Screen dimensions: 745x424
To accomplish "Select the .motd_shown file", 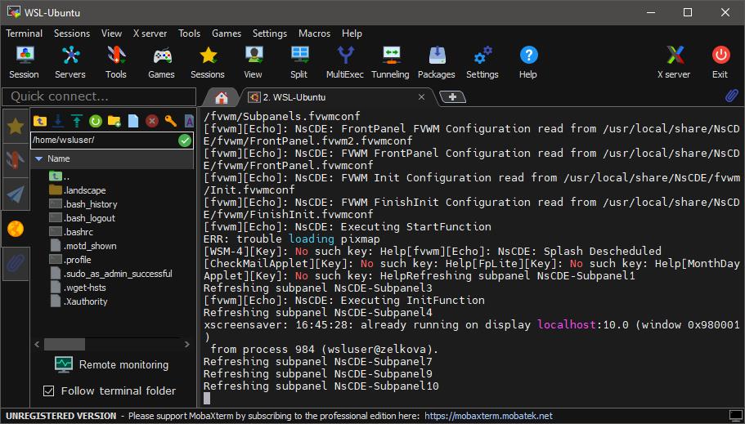I will (83, 246).
